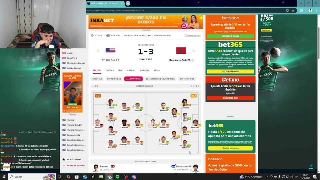
Task: Open first Copa Libertadores sidebar link
Action: tap(75, 140)
